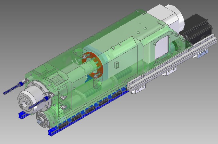The image size is (218, 144).
Task: Select the blue bracket at gray rail end
Action: coord(203,52)
